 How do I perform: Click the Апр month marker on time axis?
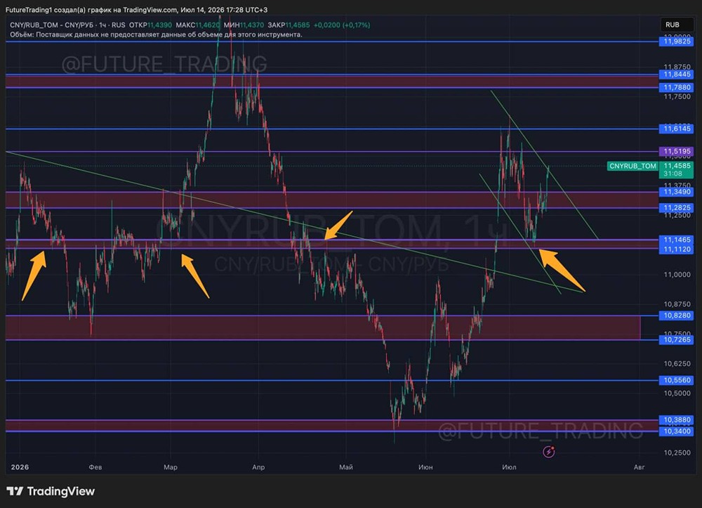coord(258,467)
